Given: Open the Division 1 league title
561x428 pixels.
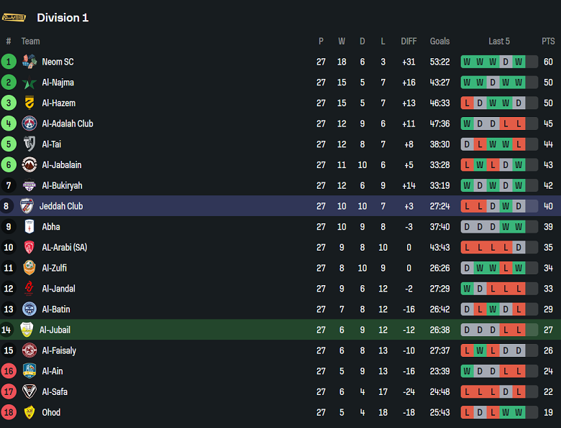Looking at the screenshot, I should coord(63,17).
